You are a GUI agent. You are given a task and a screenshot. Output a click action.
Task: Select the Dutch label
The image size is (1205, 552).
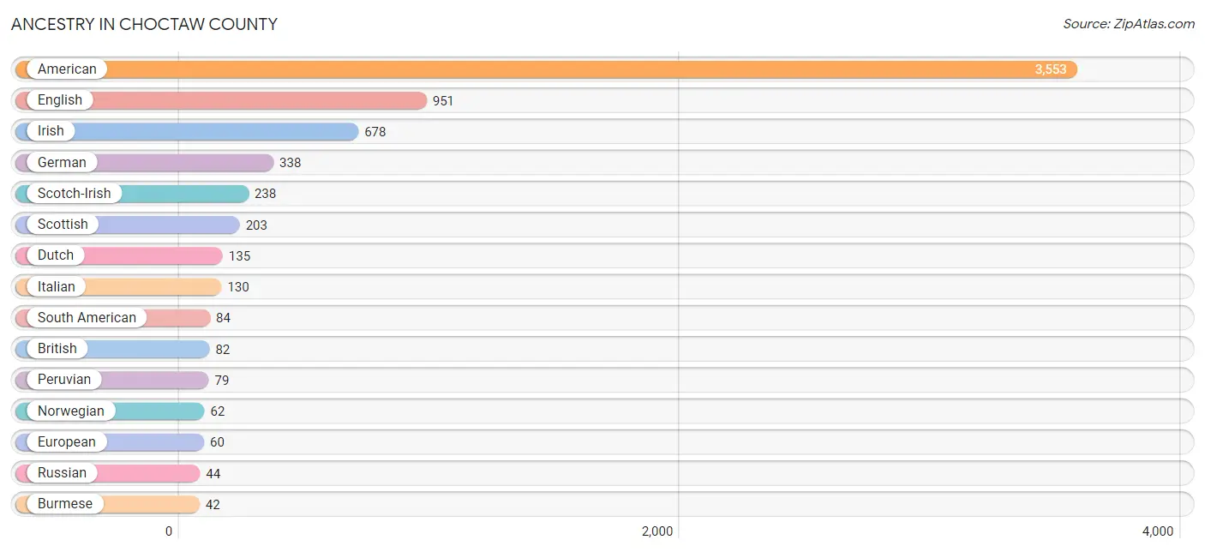coord(56,255)
